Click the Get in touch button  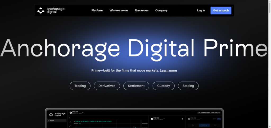point(221,10)
